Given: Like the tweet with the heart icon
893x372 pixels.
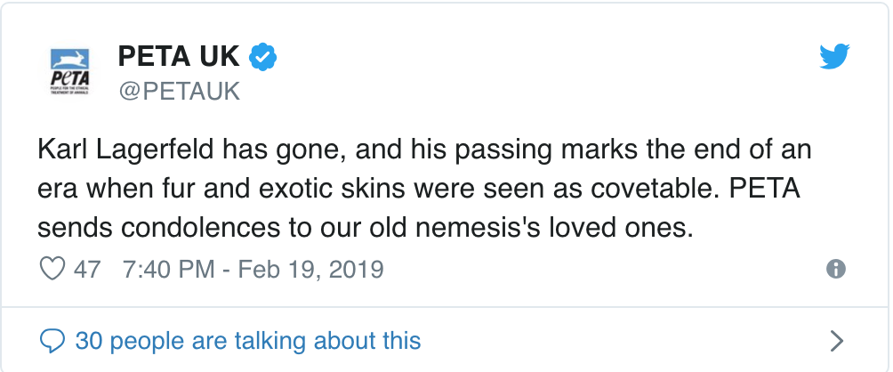Looking at the screenshot, I should pyautogui.click(x=52, y=268).
